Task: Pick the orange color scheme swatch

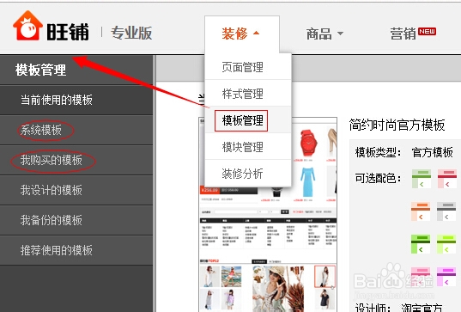Action: tap(421, 211)
